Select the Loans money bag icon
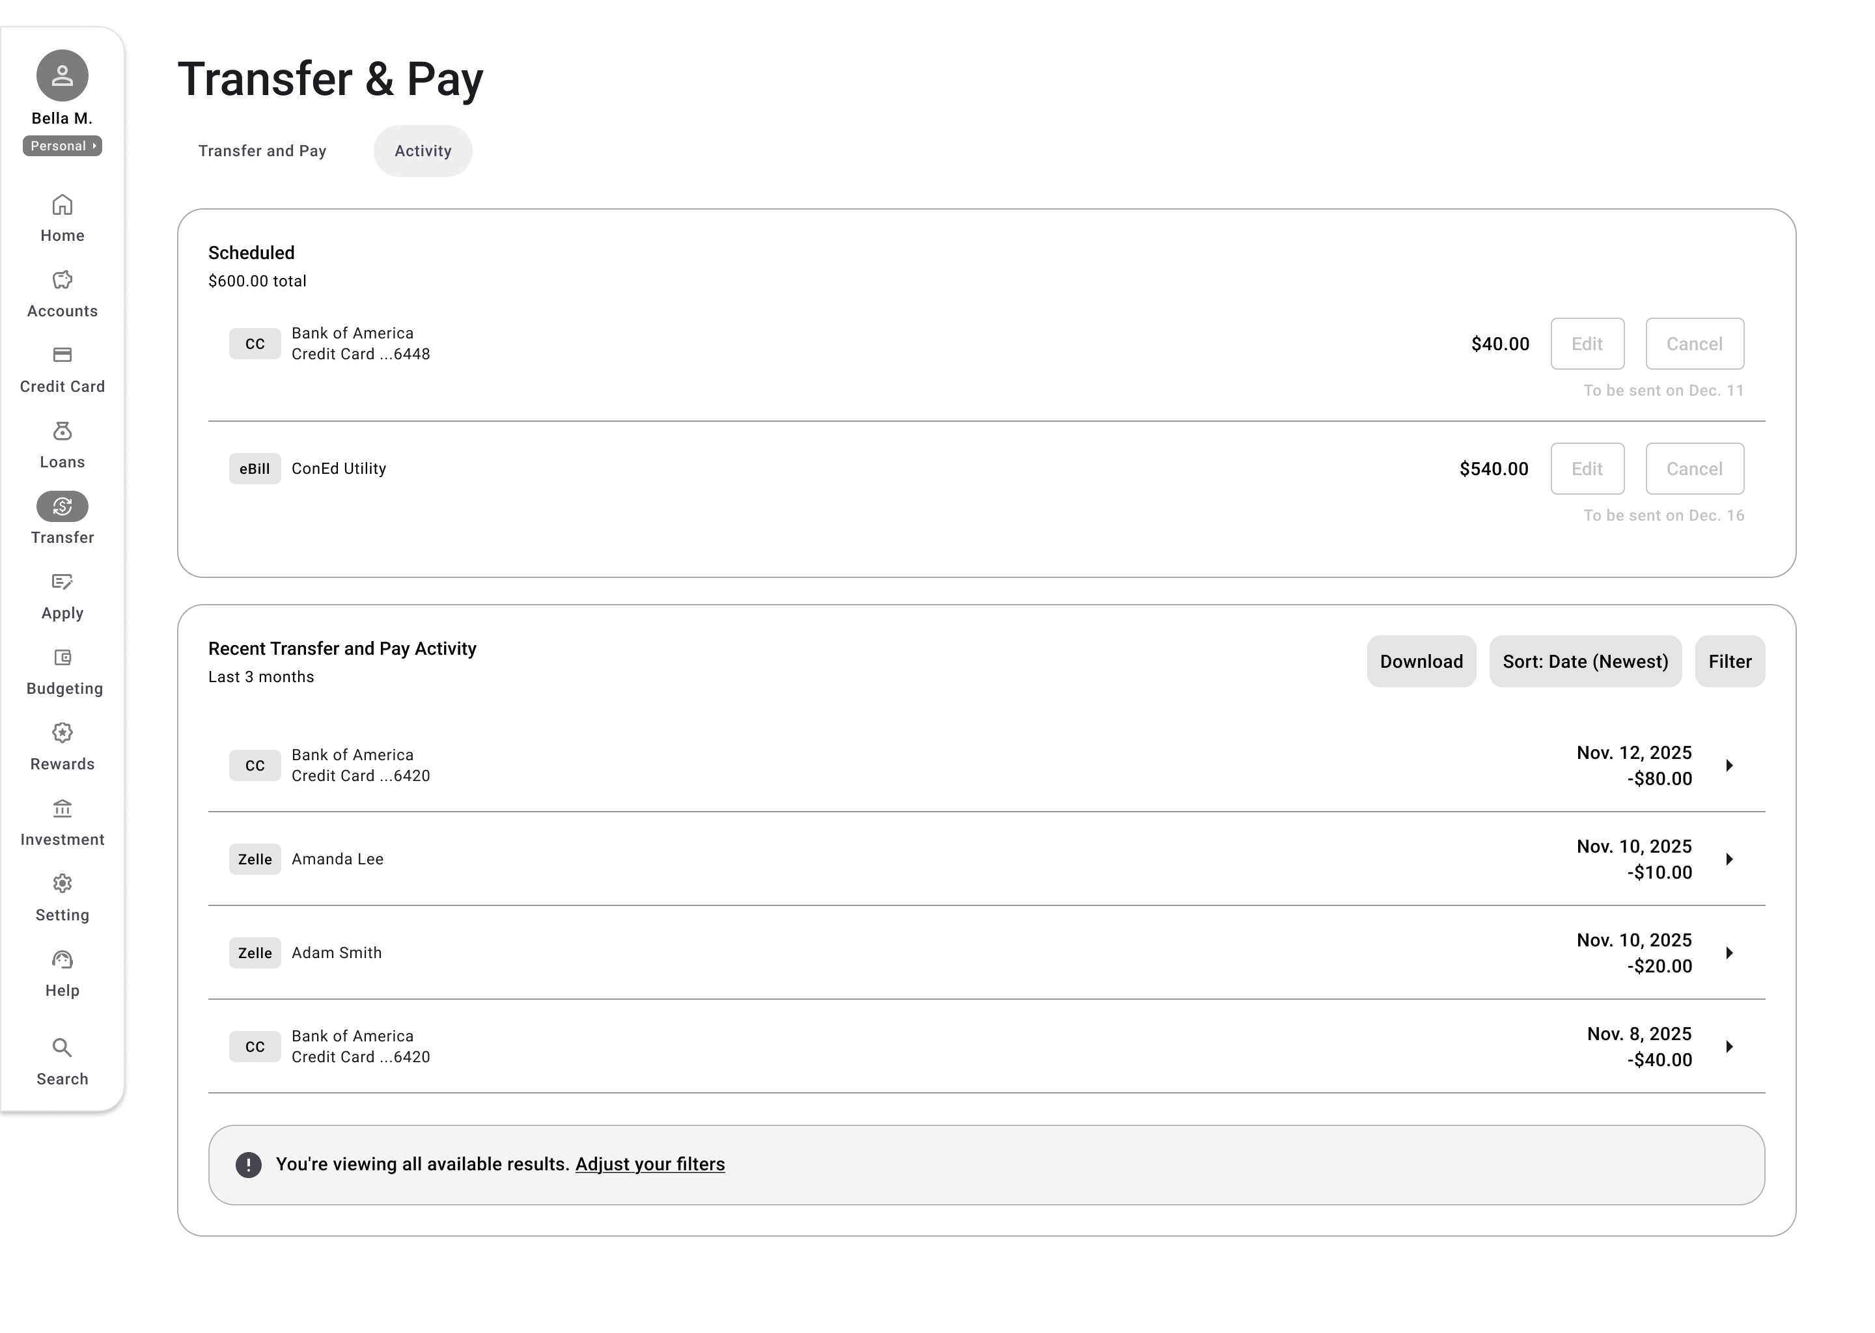 coord(62,431)
